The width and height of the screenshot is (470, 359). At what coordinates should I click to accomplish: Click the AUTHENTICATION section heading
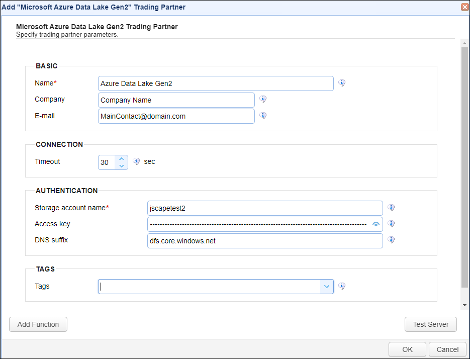[x=66, y=191]
